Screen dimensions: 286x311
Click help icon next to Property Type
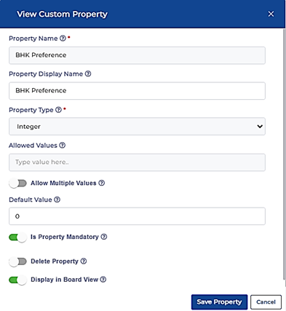[x=58, y=110]
